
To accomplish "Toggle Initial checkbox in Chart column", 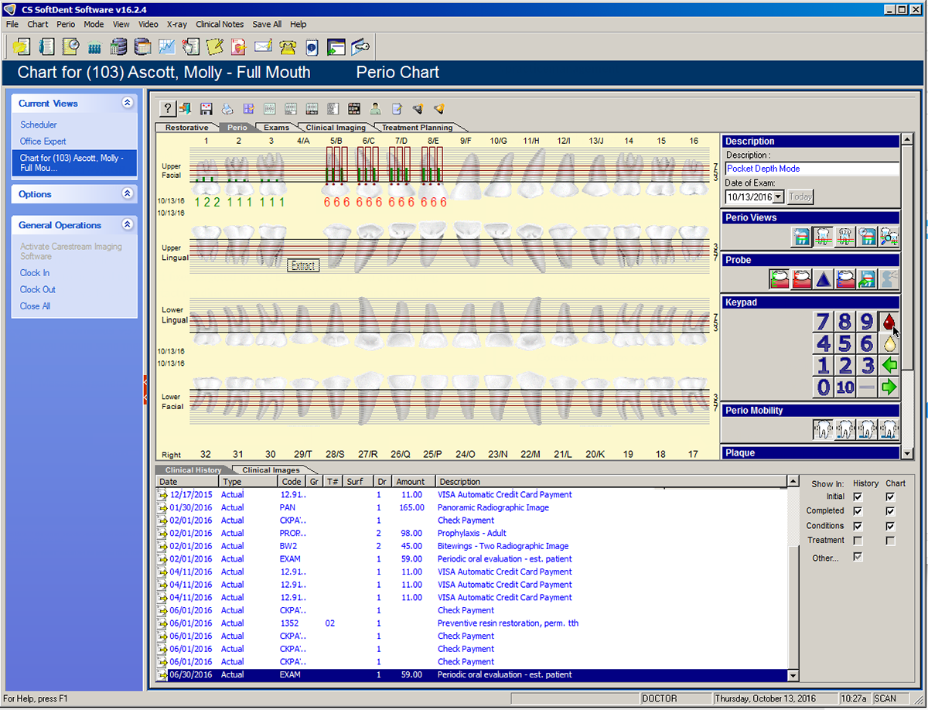I will click(890, 497).
